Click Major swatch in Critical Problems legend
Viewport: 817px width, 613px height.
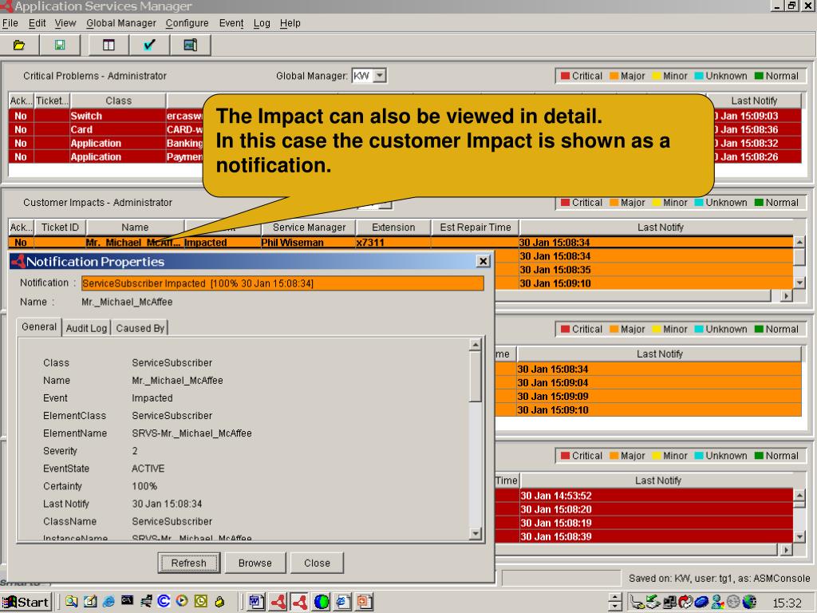(x=614, y=76)
